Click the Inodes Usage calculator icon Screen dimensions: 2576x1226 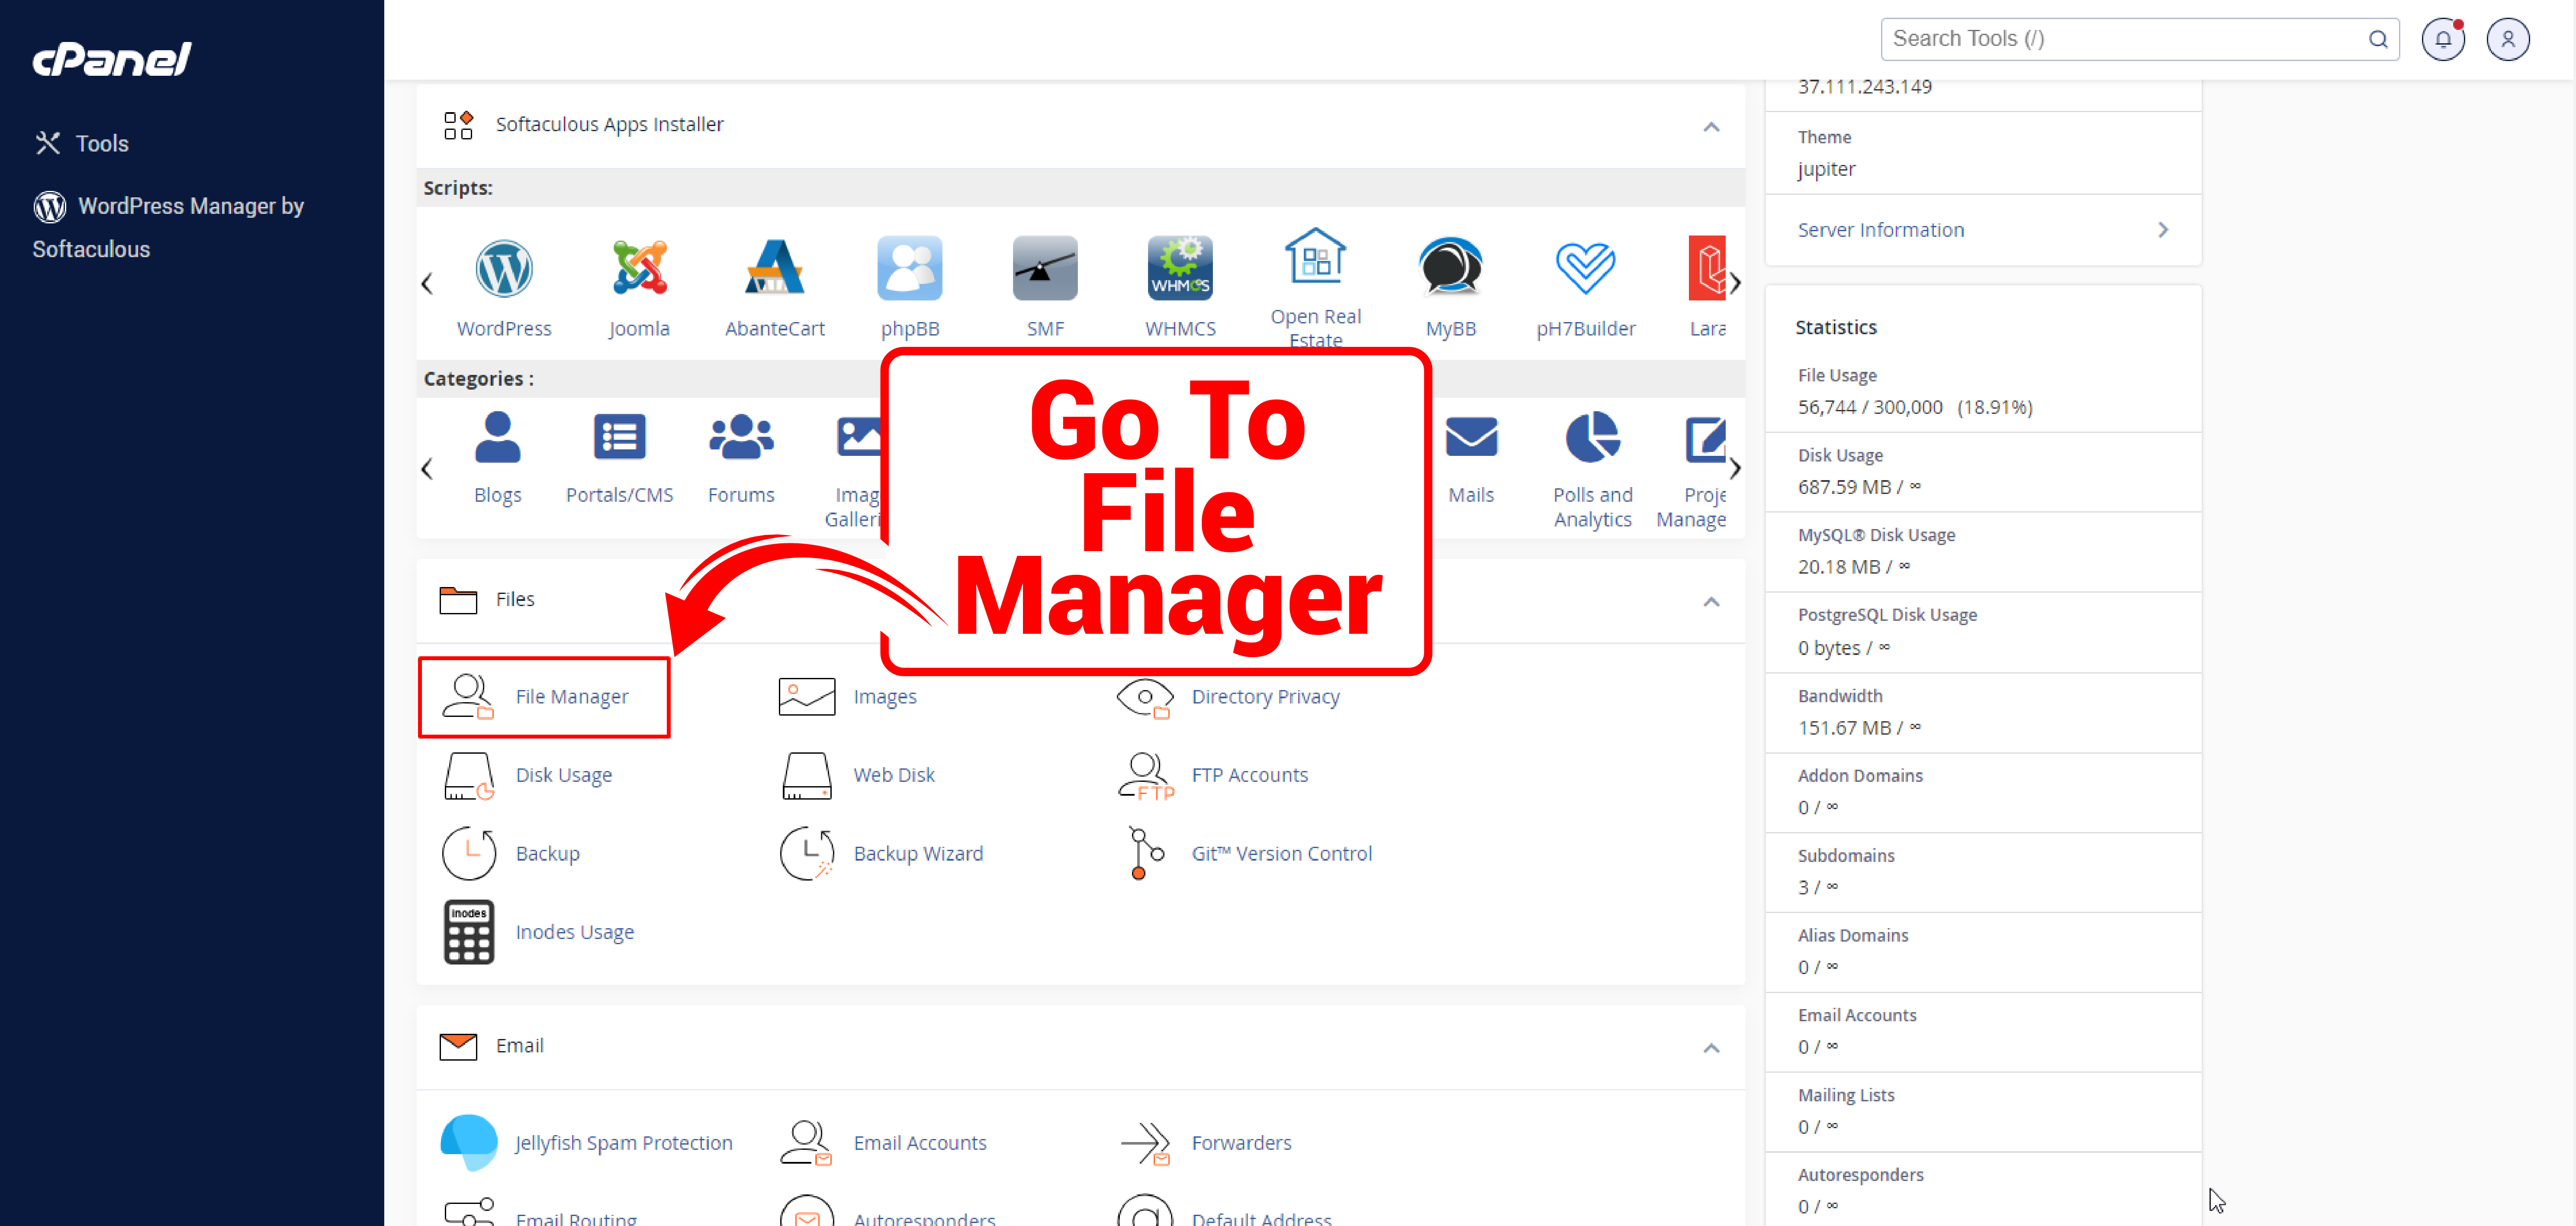468,932
